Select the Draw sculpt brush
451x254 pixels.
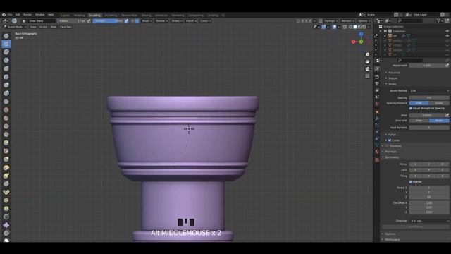[x=6, y=36]
